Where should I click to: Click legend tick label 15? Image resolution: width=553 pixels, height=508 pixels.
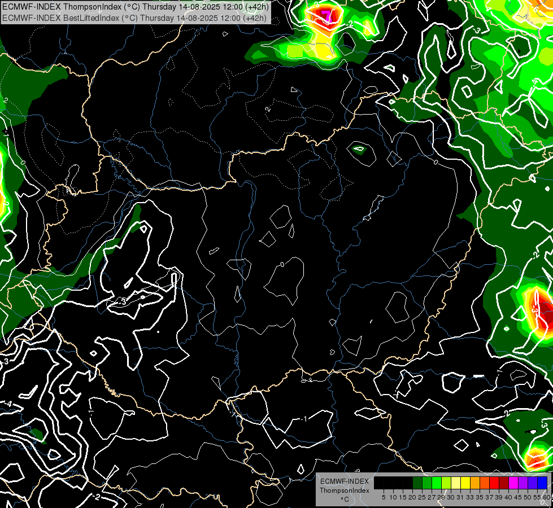403,497
